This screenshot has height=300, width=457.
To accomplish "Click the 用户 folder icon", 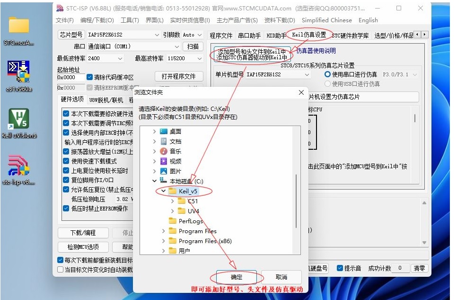I will 173,251.
